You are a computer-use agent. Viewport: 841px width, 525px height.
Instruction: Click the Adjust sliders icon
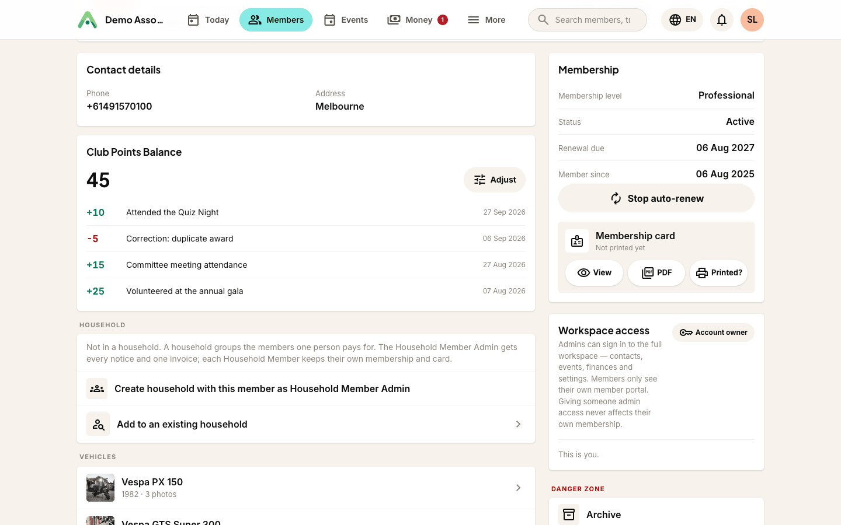tap(479, 180)
